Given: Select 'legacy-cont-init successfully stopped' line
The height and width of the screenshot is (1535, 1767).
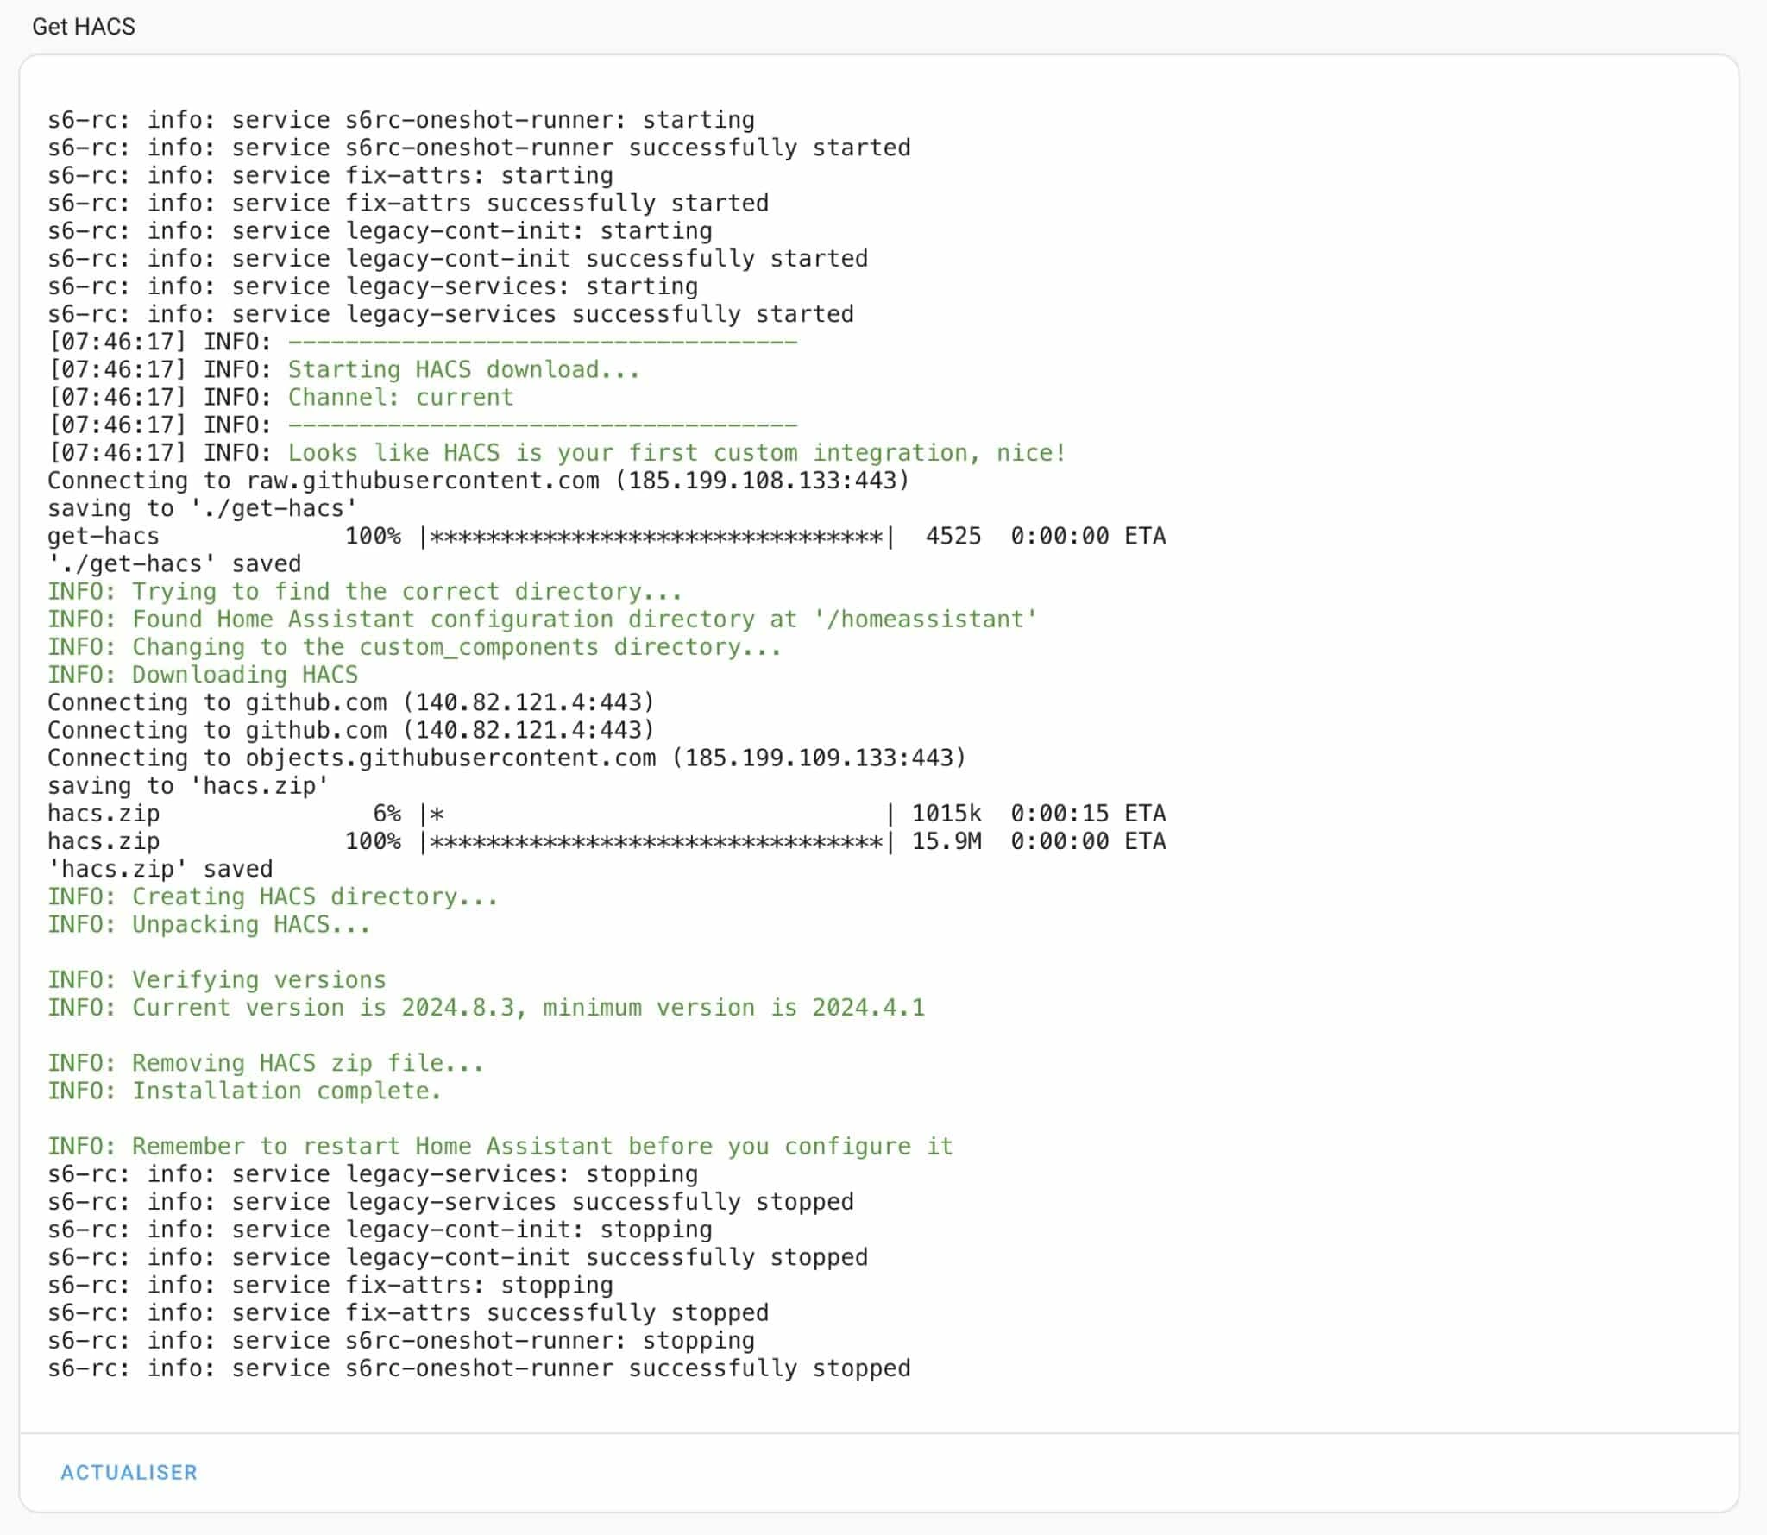Looking at the screenshot, I should click(x=458, y=1256).
